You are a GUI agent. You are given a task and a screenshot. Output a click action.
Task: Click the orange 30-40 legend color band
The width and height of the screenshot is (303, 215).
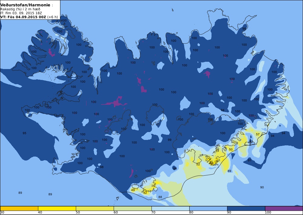(x=19, y=208)
